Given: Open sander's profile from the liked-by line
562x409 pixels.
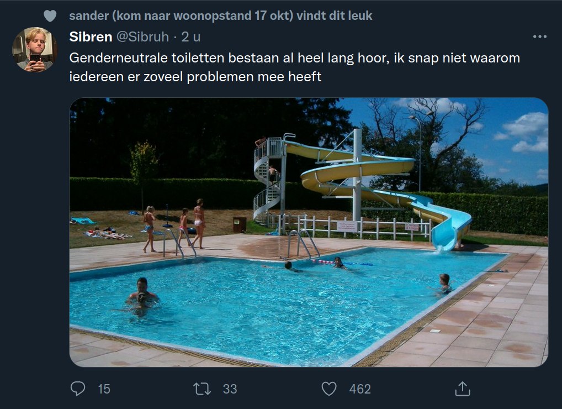Looking at the screenshot, I should 181,16.
